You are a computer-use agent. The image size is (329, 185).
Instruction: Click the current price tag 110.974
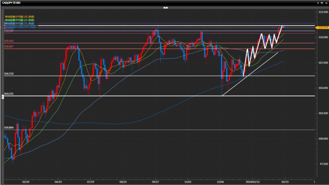point(323,28)
